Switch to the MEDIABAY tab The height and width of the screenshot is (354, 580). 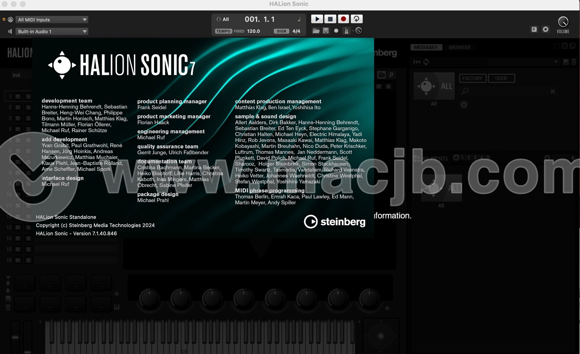pos(426,47)
